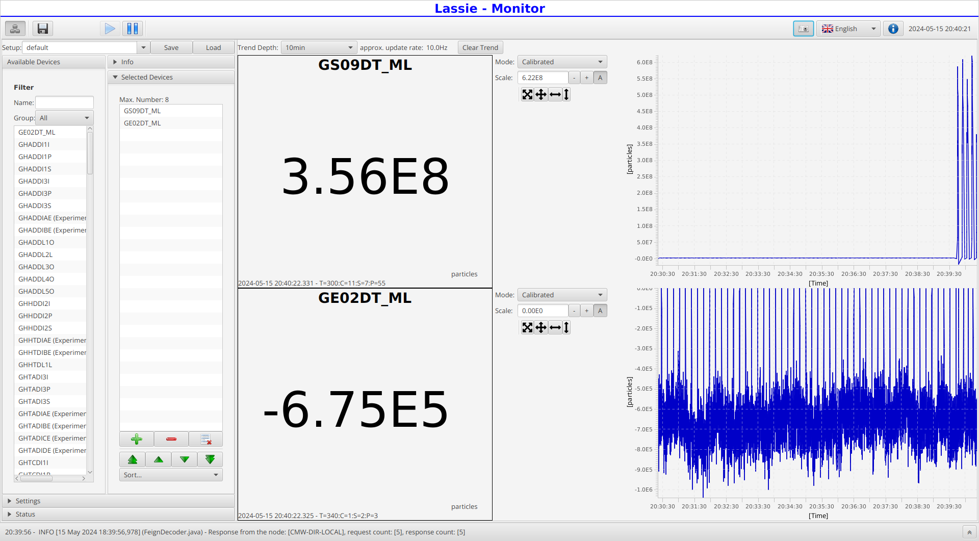Clear selected devices list icon
Screen dimensions: 979x541
click(x=206, y=439)
